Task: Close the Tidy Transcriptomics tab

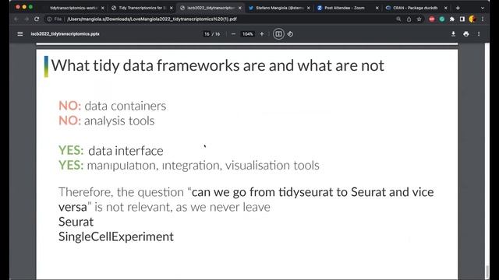Action: (172, 8)
